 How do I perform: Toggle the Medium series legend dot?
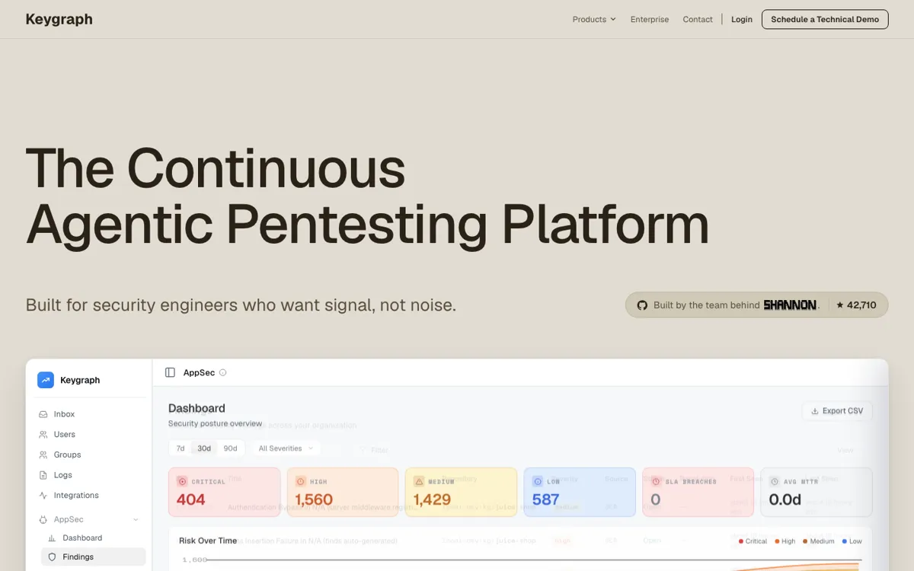click(805, 541)
